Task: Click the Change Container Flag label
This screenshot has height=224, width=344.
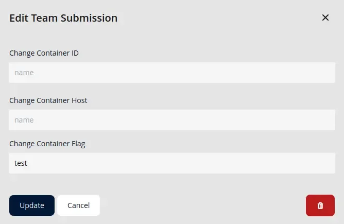Action: pyautogui.click(x=47, y=144)
